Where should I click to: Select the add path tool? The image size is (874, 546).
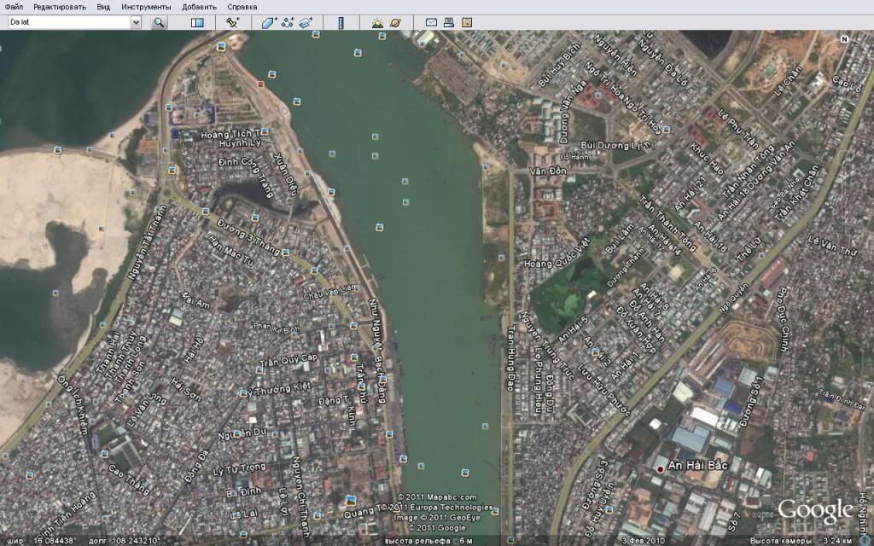[x=288, y=22]
